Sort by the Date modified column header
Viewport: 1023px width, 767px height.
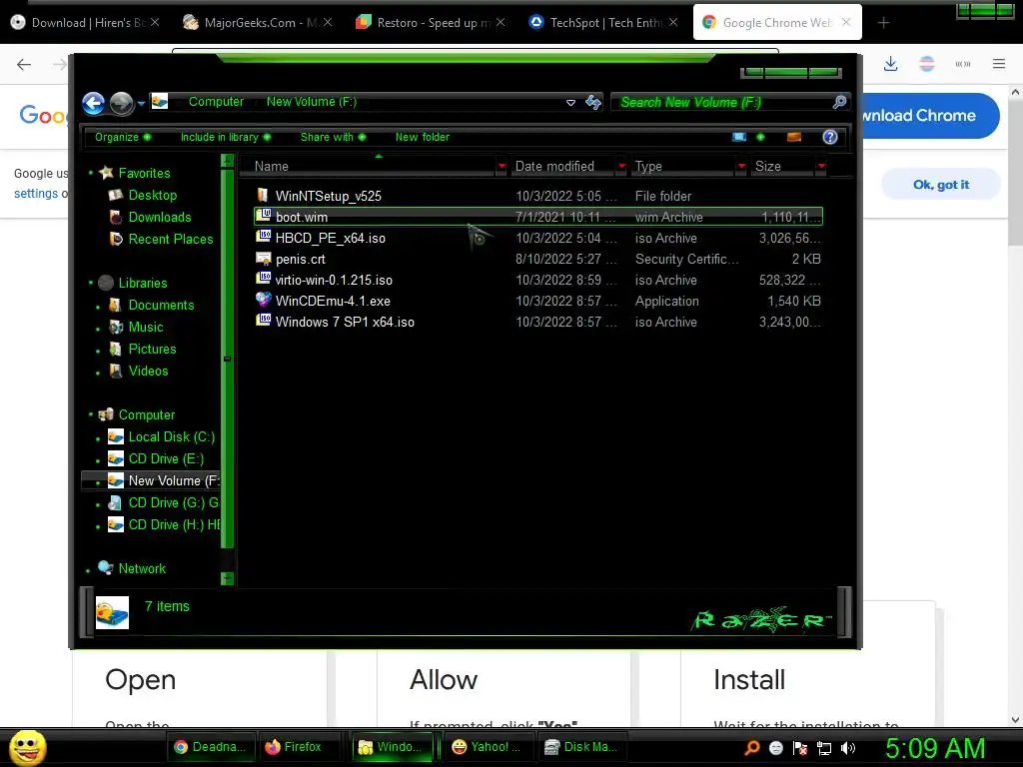[554, 167]
